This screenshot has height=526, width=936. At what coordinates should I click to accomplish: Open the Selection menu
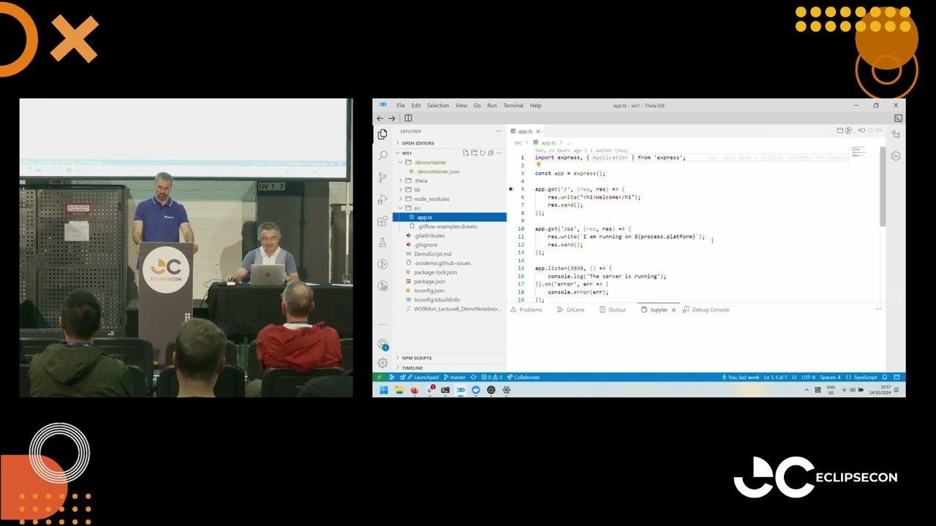[x=438, y=105]
